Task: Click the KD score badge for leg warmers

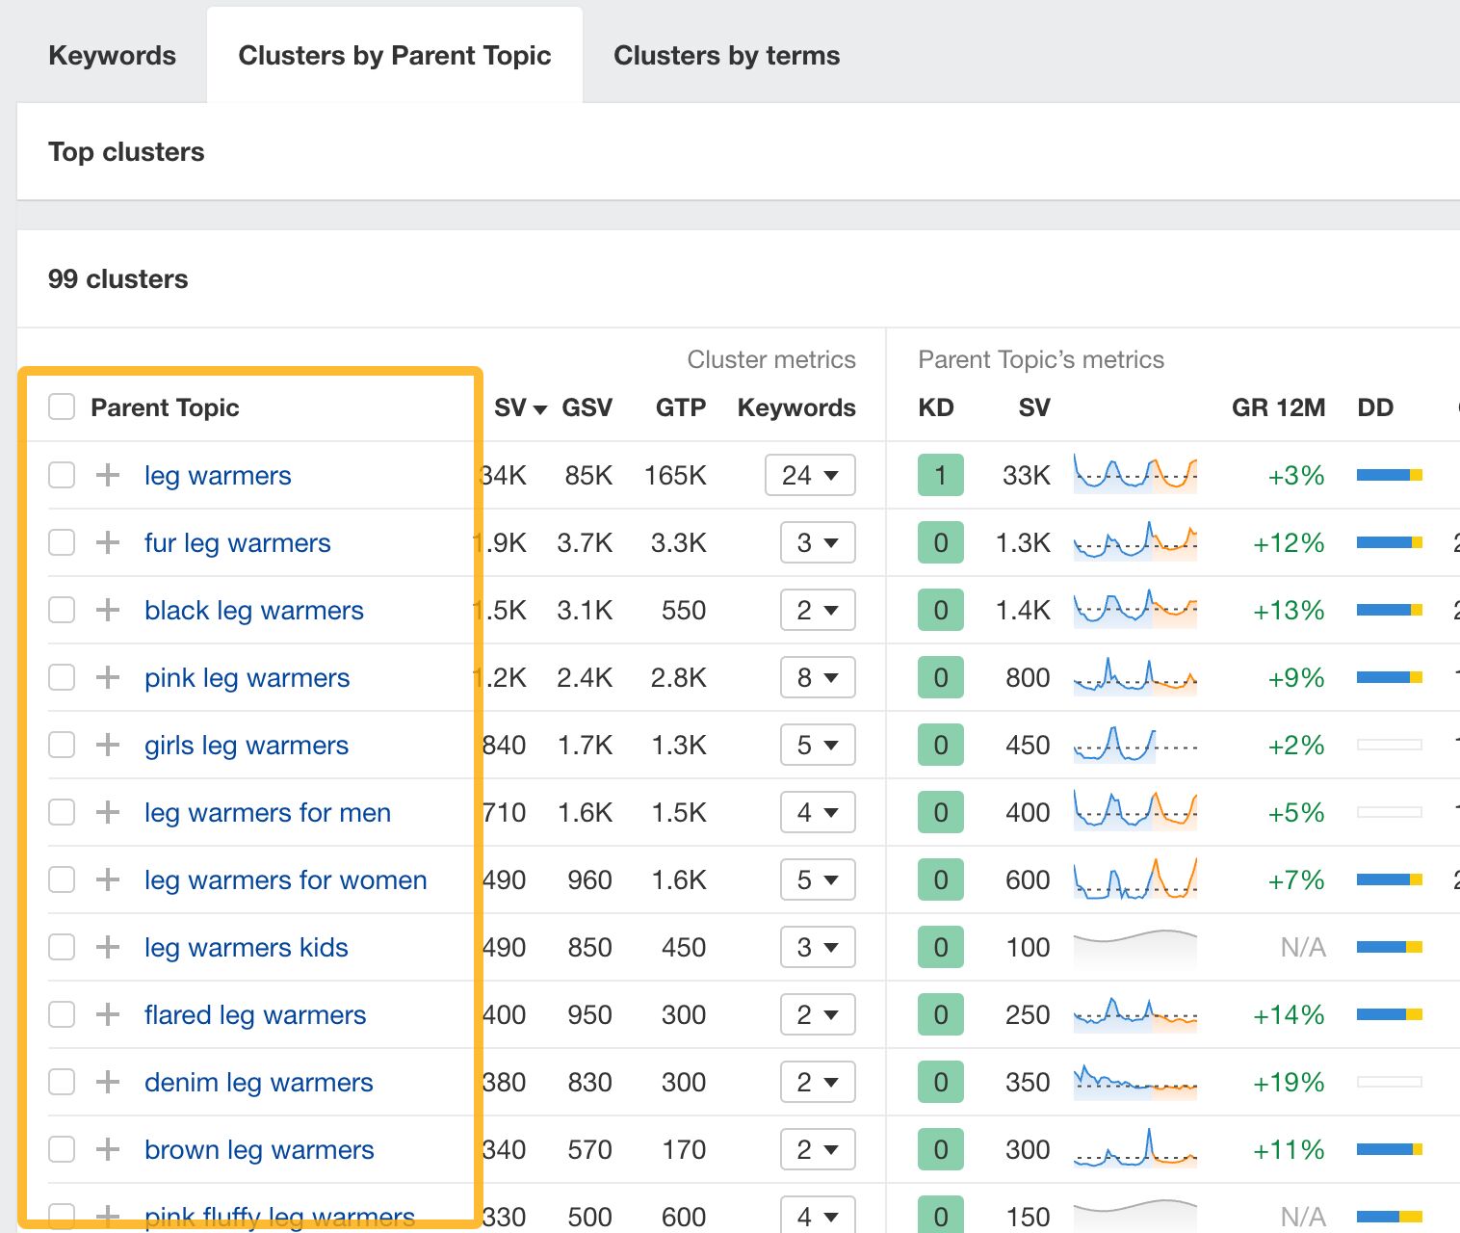Action: point(940,475)
